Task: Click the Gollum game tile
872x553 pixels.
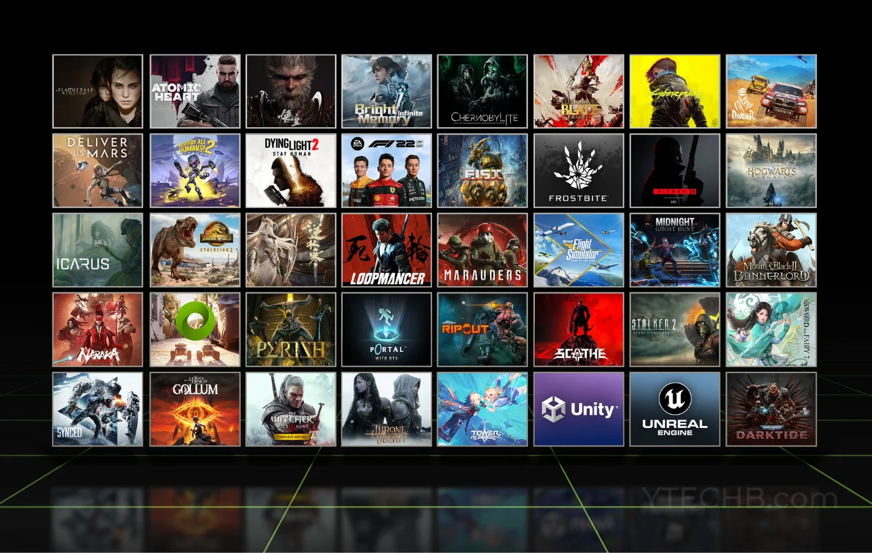Action: 195,409
